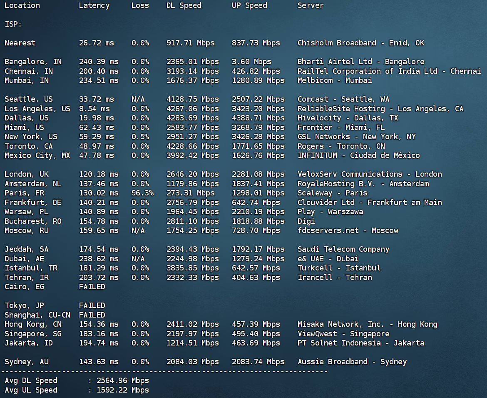
Task: Select 'ViewQwest - Singapore' server
Action: 343,334
